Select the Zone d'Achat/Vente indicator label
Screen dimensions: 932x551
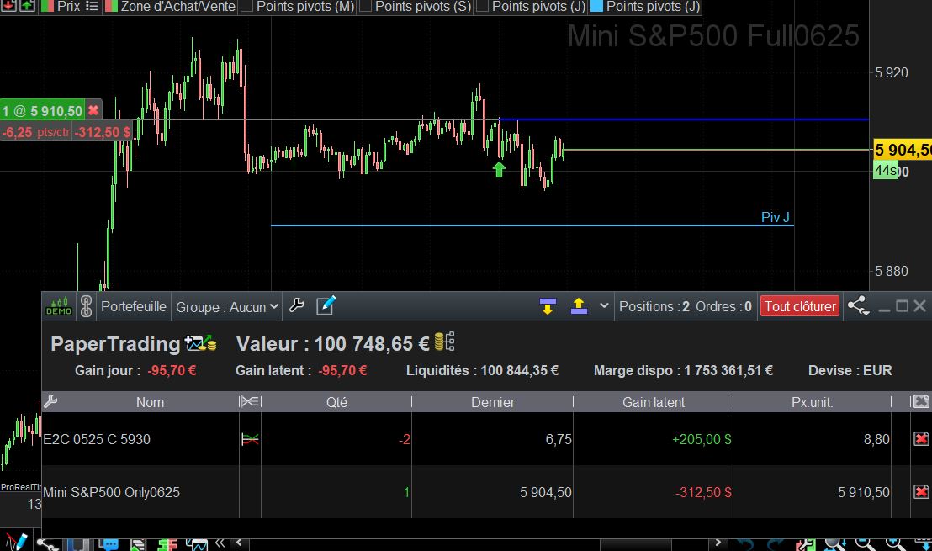click(177, 7)
